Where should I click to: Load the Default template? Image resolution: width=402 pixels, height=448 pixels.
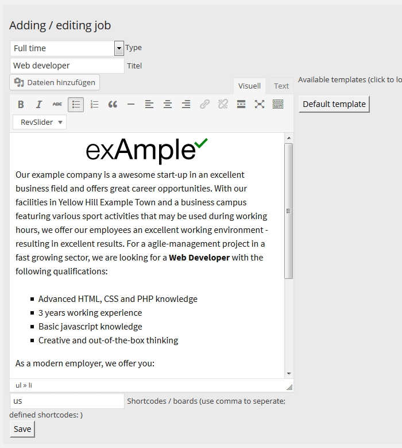(334, 104)
